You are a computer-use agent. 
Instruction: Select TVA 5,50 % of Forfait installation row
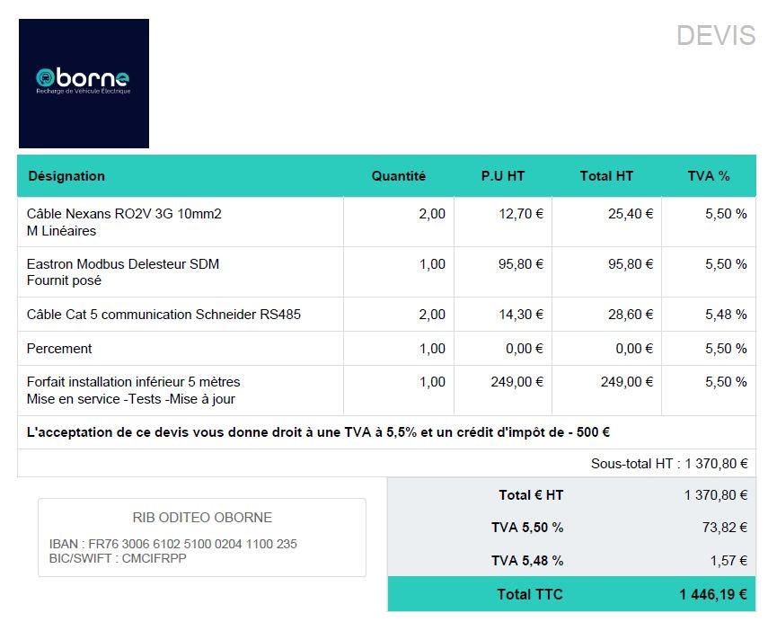point(726,382)
